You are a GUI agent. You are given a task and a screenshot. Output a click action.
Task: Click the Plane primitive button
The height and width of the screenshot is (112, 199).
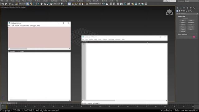191,29
